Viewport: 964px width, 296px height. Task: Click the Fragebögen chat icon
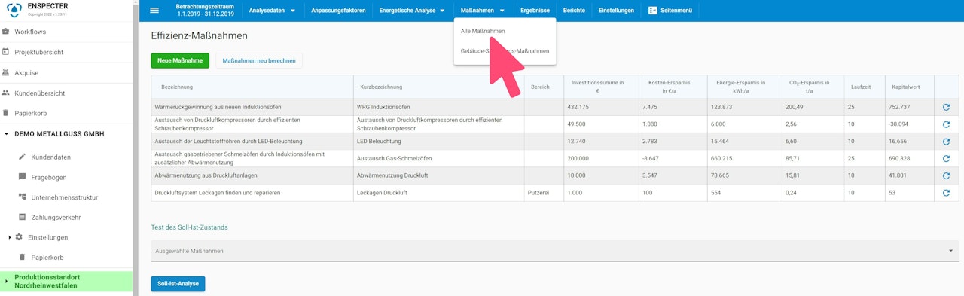(22, 177)
